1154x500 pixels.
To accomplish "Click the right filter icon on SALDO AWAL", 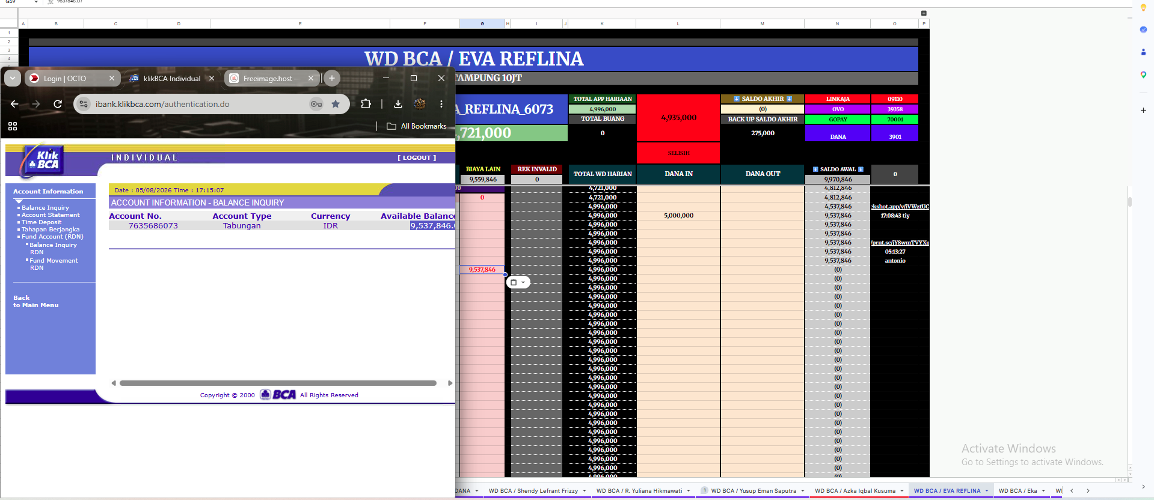I will point(861,169).
